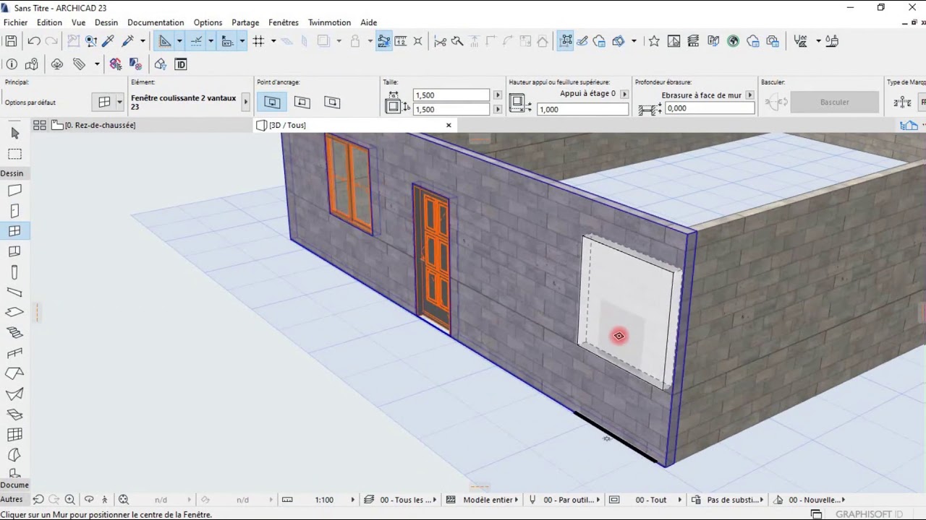Select the Column tool in toolbox
Image resolution: width=926 pixels, height=520 pixels.
click(x=14, y=272)
